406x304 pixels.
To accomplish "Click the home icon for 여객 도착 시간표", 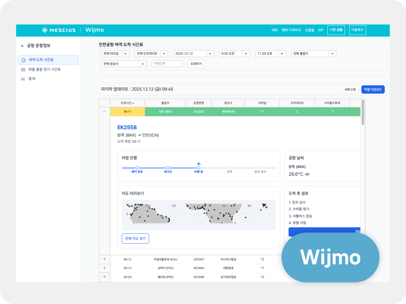I will [x=23, y=60].
